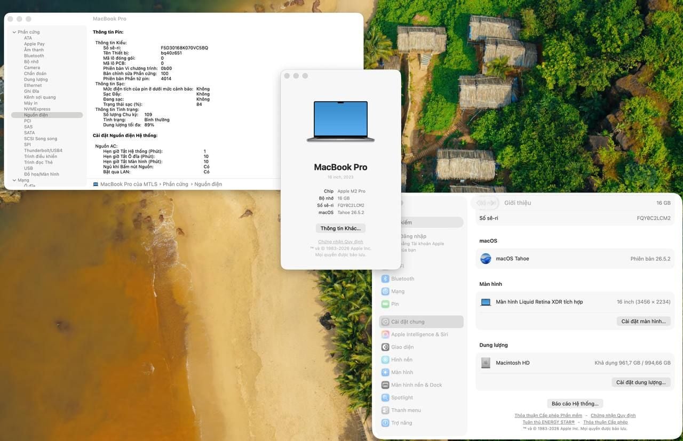
Task: Select Thunderbolt/USB4 in the hardware list
Action: coord(43,150)
